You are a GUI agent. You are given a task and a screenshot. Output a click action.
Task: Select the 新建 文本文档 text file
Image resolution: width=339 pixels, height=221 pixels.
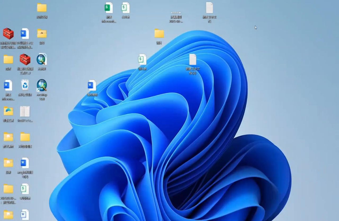pyautogui.click(x=209, y=8)
